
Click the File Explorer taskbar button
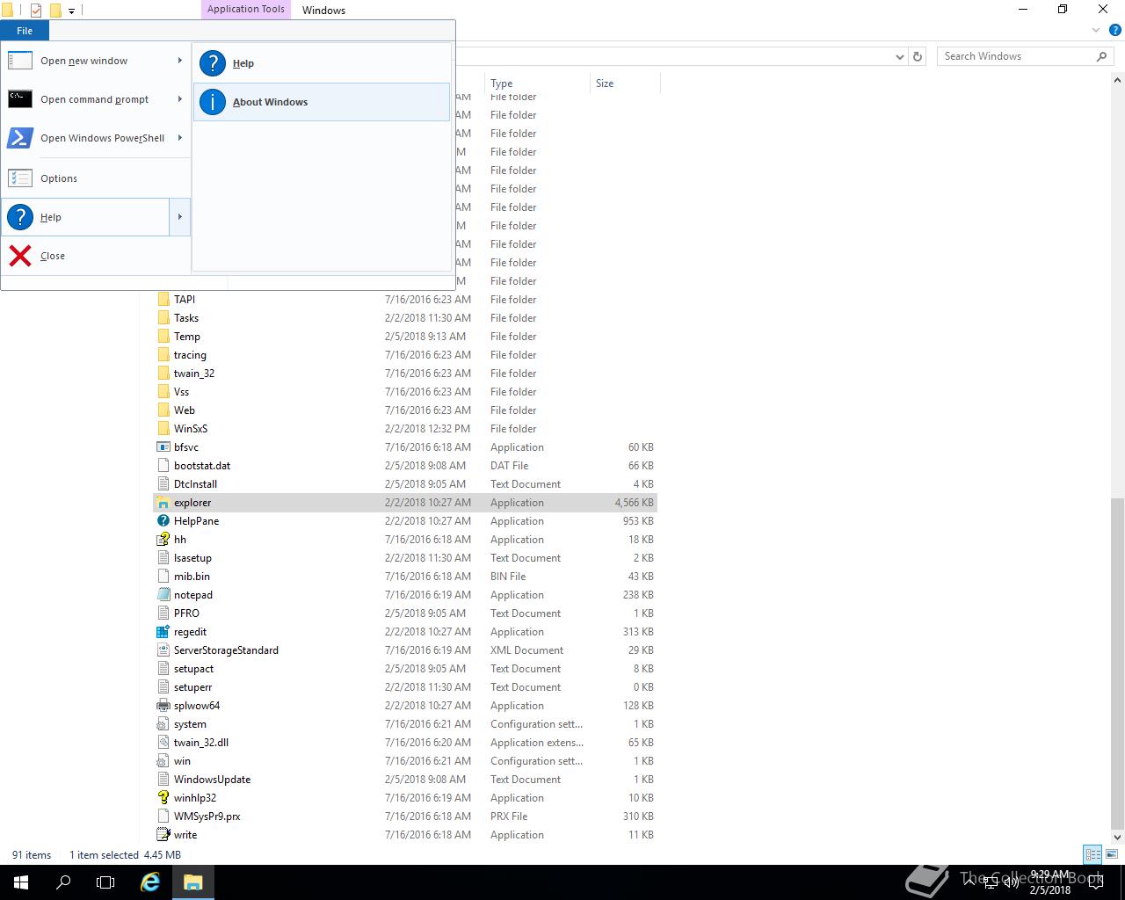click(x=193, y=882)
